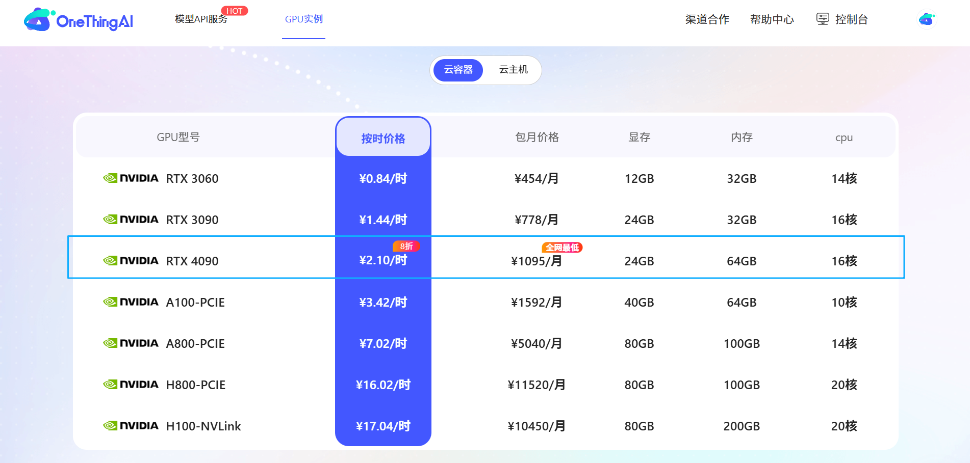Click the NVIDIA logo beside H100-NVLink
This screenshot has width=970, height=463.
(131, 426)
